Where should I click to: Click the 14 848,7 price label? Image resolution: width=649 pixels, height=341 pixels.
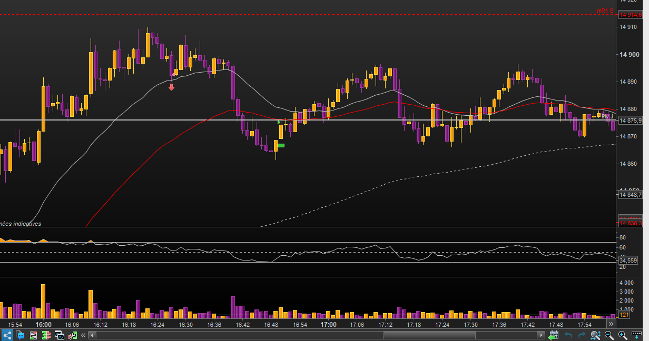[x=631, y=195]
